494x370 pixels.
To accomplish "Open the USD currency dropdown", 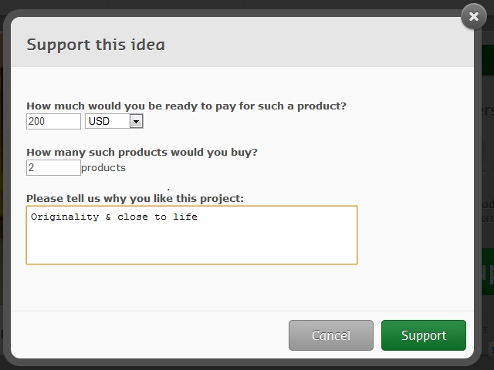I will (113, 122).
